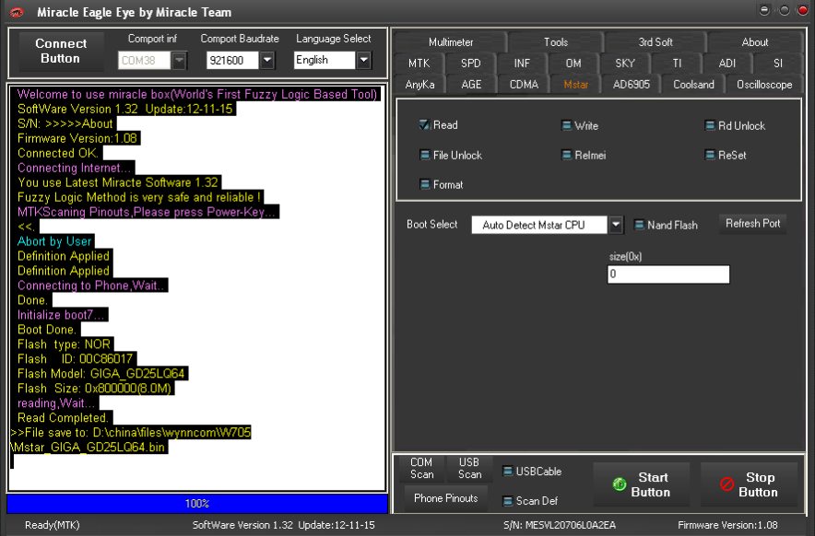Select the CDMA tab
The width and height of the screenshot is (815, 536).
click(524, 85)
